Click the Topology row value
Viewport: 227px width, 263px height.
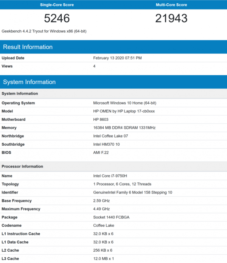(x=122, y=184)
